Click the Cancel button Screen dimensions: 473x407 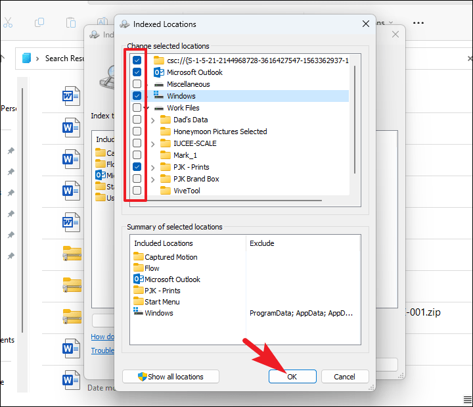coord(345,377)
